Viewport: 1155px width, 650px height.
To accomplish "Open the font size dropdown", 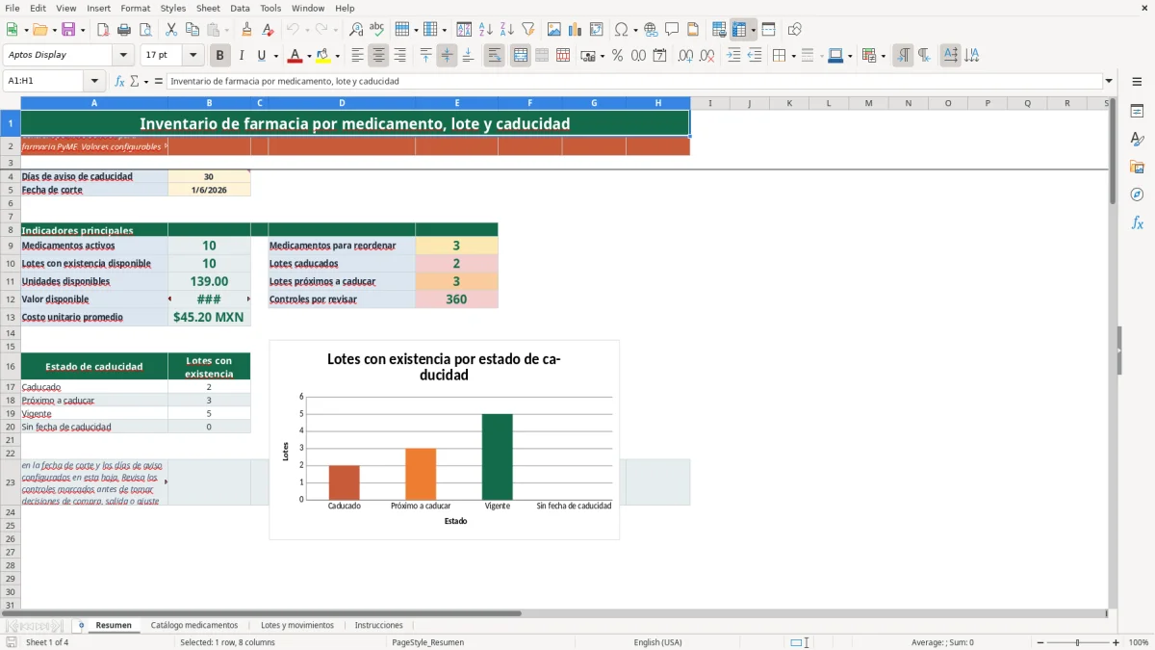I will (x=192, y=55).
